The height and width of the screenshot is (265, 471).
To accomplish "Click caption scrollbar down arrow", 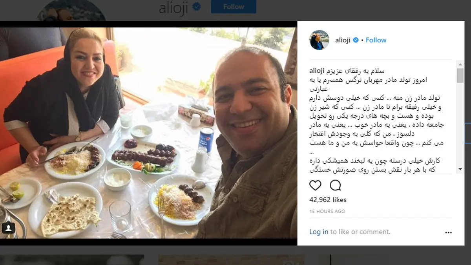I will [x=460, y=170].
